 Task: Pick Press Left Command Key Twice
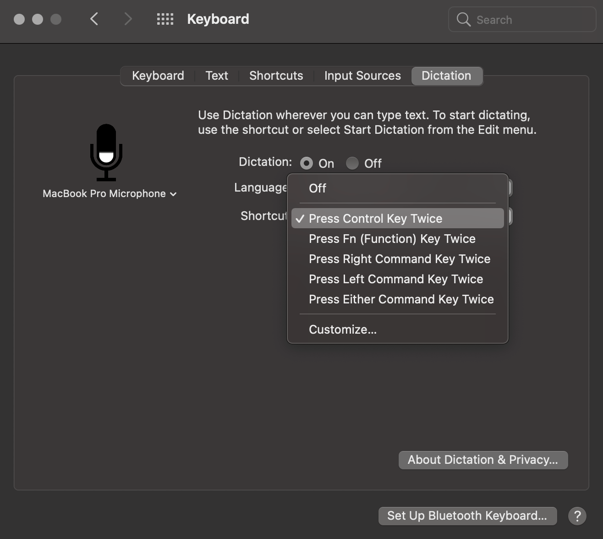tap(395, 279)
